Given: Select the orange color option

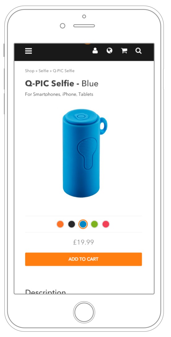Looking at the screenshot, I should pos(60,224).
